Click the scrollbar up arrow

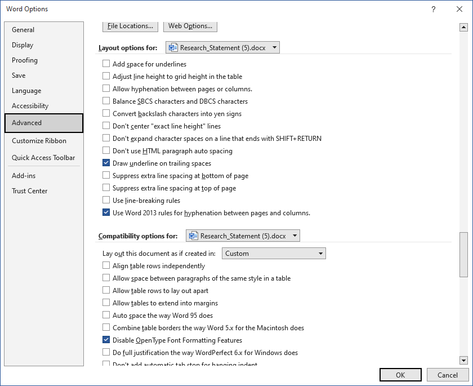(x=463, y=26)
